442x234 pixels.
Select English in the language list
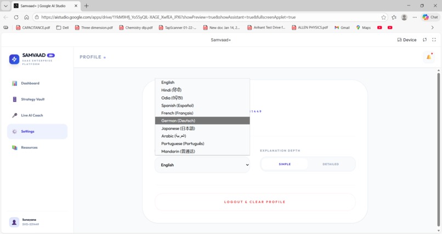(202, 83)
